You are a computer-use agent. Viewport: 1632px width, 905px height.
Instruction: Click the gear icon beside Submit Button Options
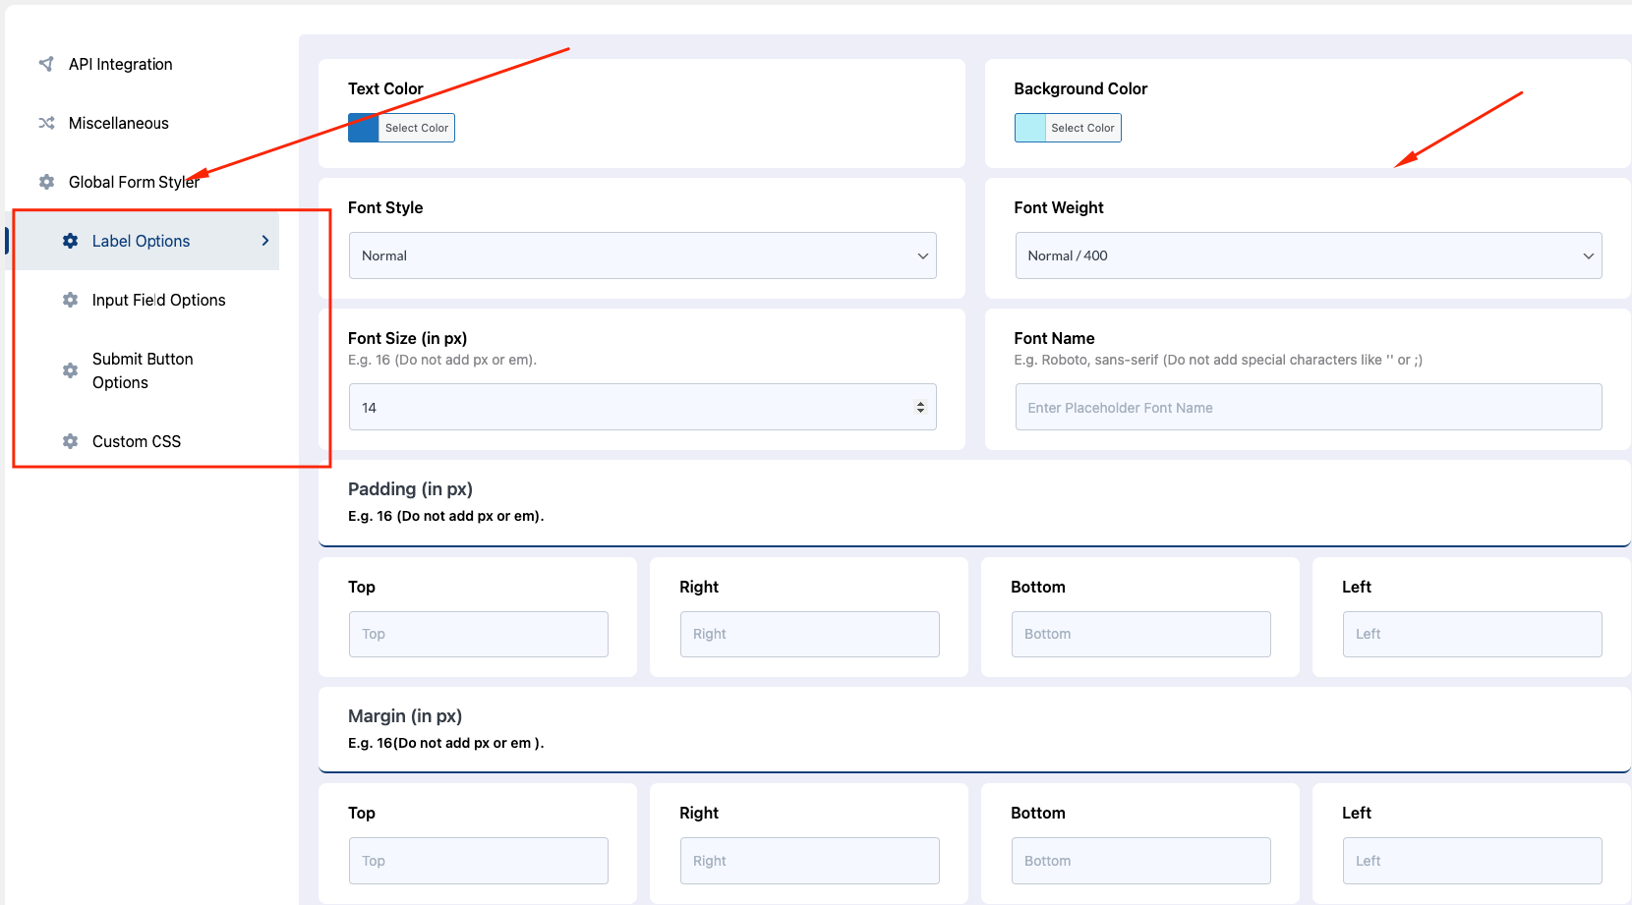point(70,370)
